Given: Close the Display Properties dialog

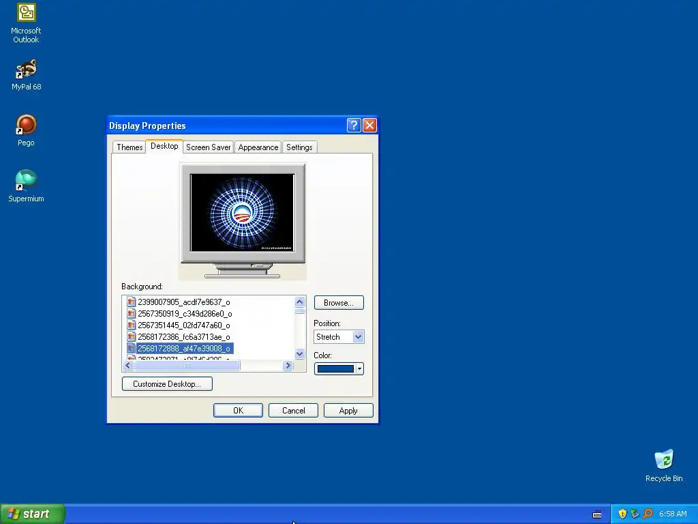Looking at the screenshot, I should coord(369,126).
